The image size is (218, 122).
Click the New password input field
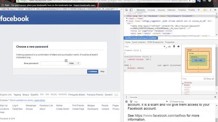coord(54,63)
